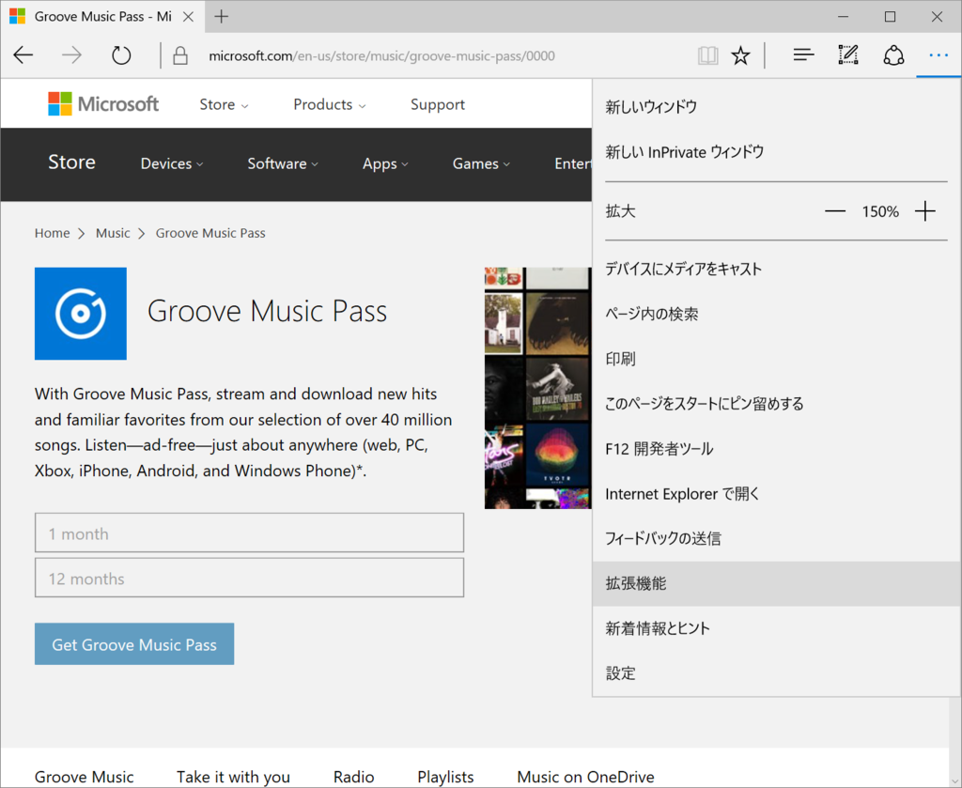Select フィードバックの送信 menu item
Viewport: 962px width, 788px height.
coord(777,538)
